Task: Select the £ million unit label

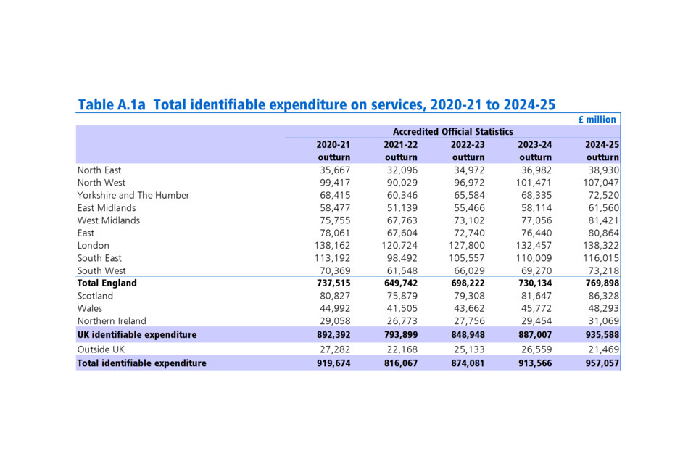Action: [x=597, y=120]
